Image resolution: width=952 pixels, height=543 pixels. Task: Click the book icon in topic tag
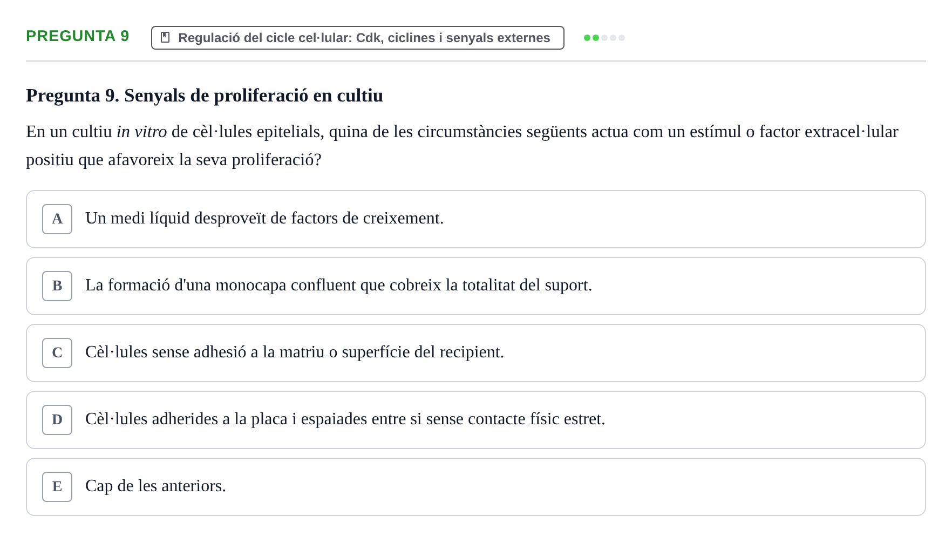tap(165, 38)
